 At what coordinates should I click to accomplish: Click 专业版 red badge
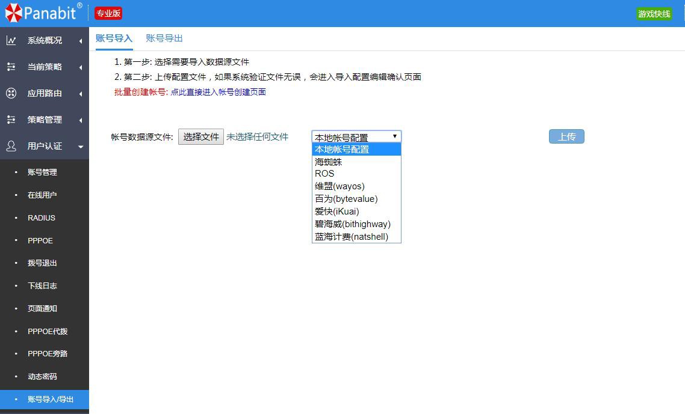(108, 13)
